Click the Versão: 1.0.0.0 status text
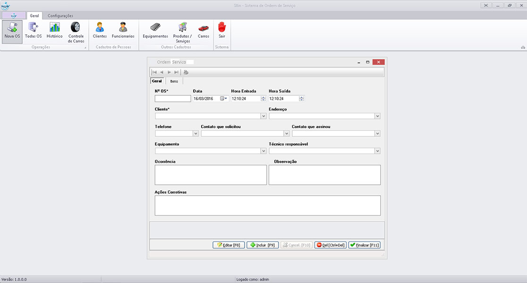The height and width of the screenshot is (283, 527). point(14,279)
